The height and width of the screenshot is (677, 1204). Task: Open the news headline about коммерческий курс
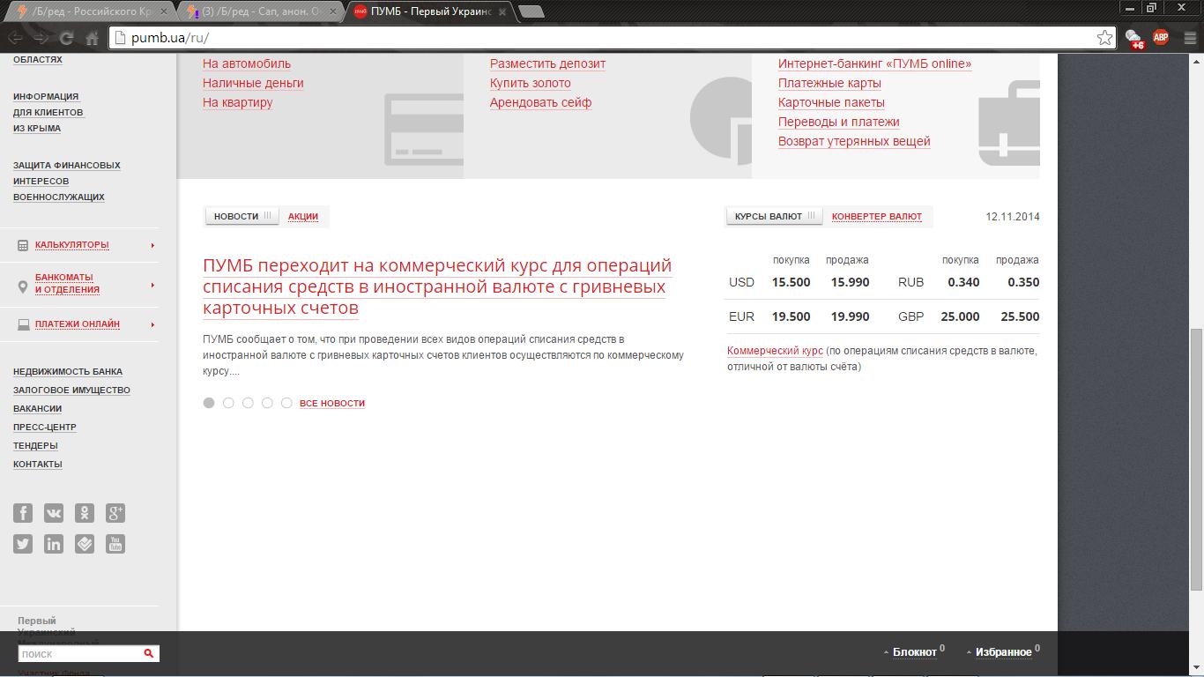point(437,286)
